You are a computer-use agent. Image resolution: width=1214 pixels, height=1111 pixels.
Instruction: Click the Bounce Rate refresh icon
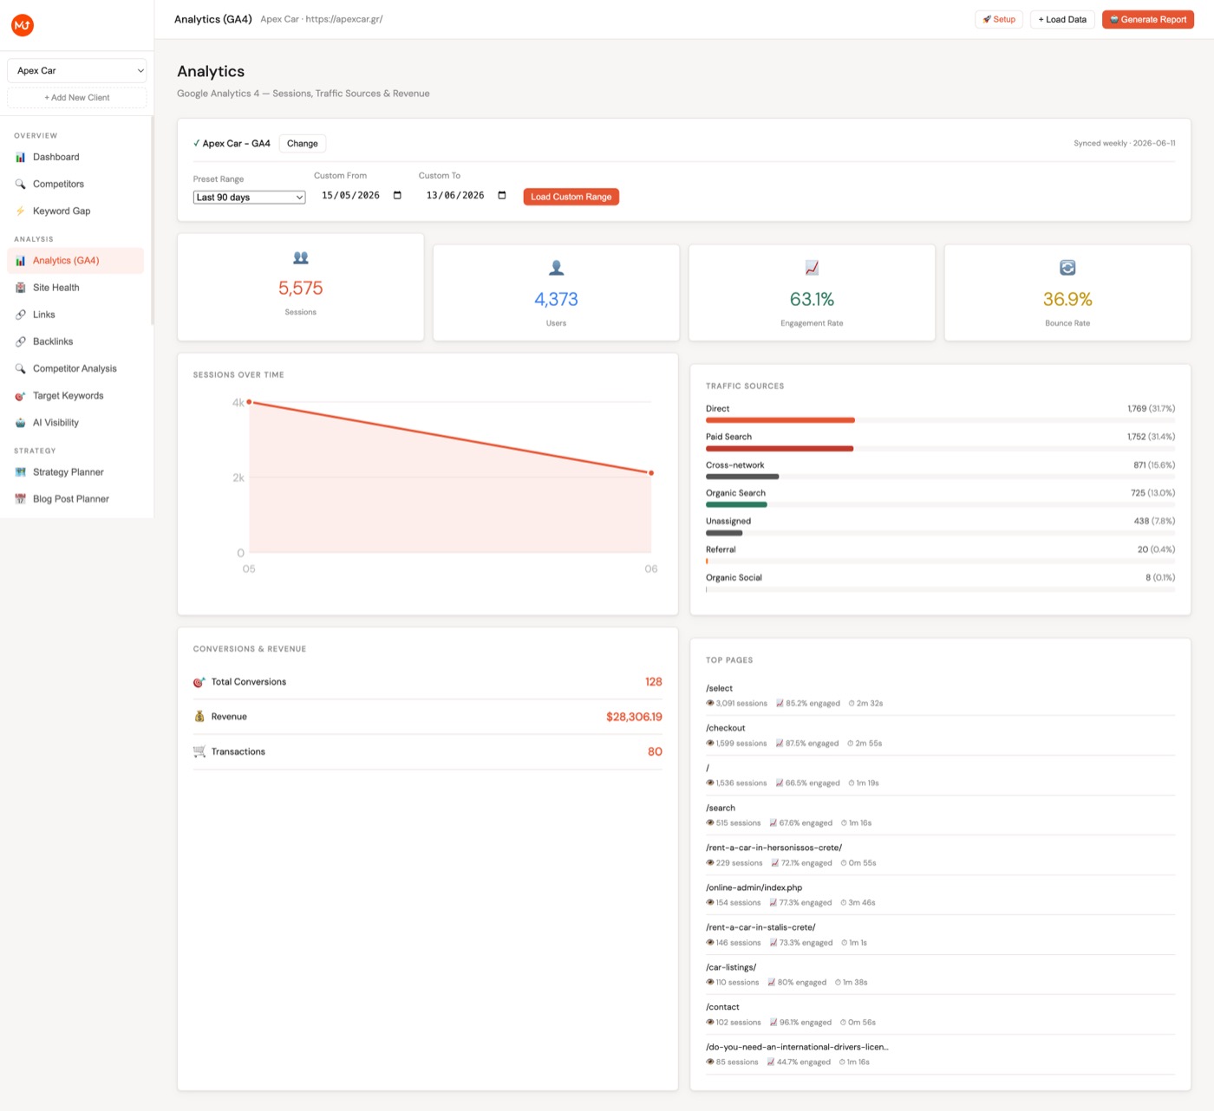coord(1067,268)
